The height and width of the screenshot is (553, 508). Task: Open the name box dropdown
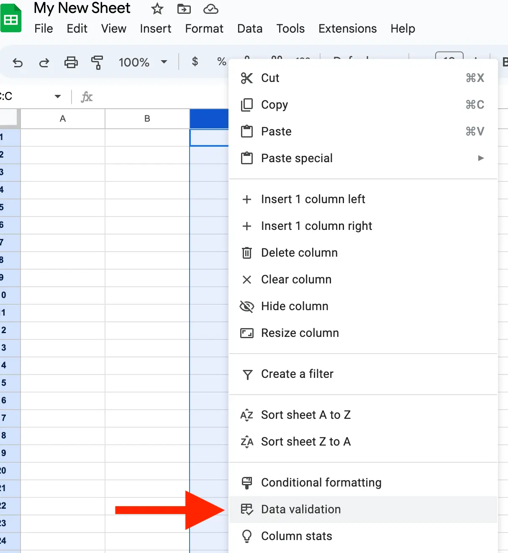[58, 96]
